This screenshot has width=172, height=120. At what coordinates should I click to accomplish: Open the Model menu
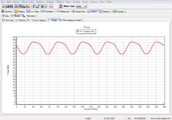point(16,2)
